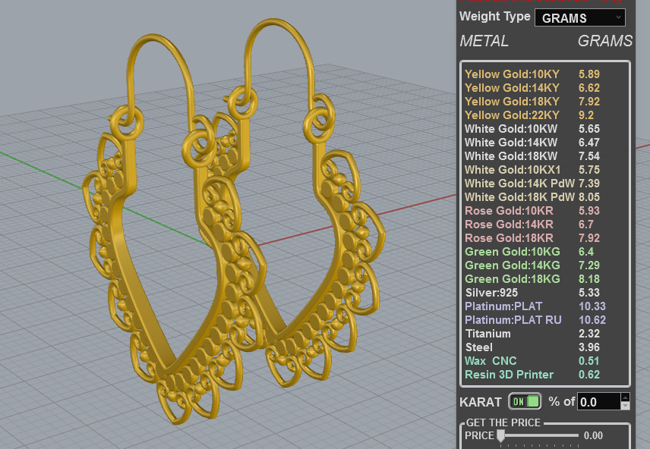Select the Platinum:PLAT RU row
Viewport: 650px width, 449px height.
(x=545, y=320)
